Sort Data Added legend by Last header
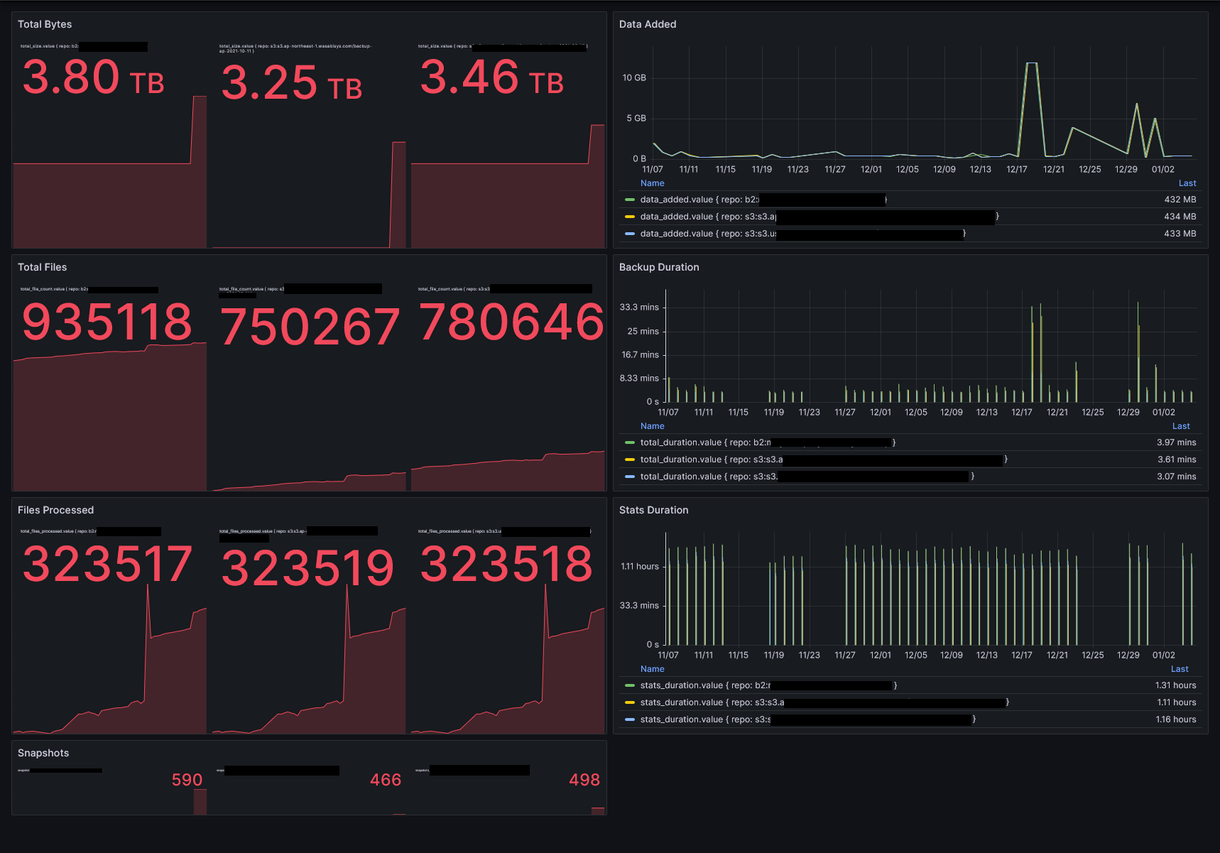This screenshot has height=853, width=1220. 1187,183
